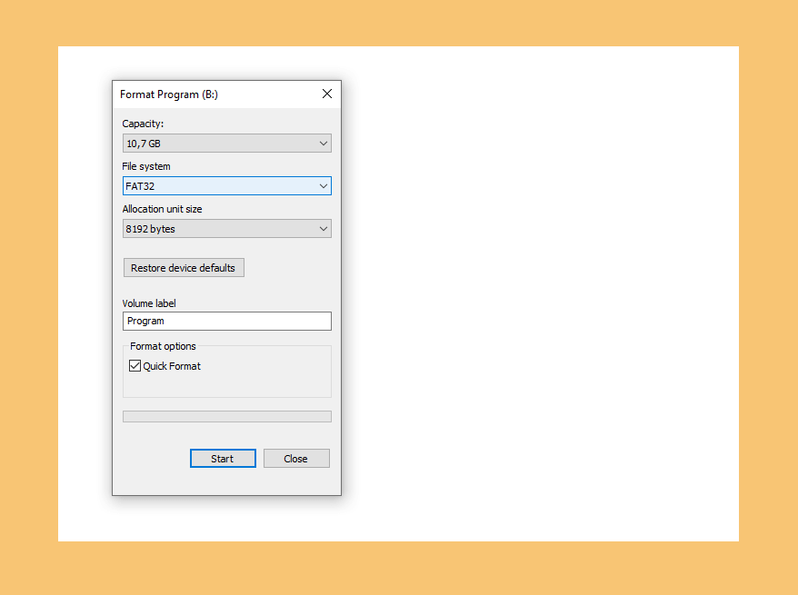Close the Format Program dialog with X
798x595 pixels.
(x=326, y=94)
